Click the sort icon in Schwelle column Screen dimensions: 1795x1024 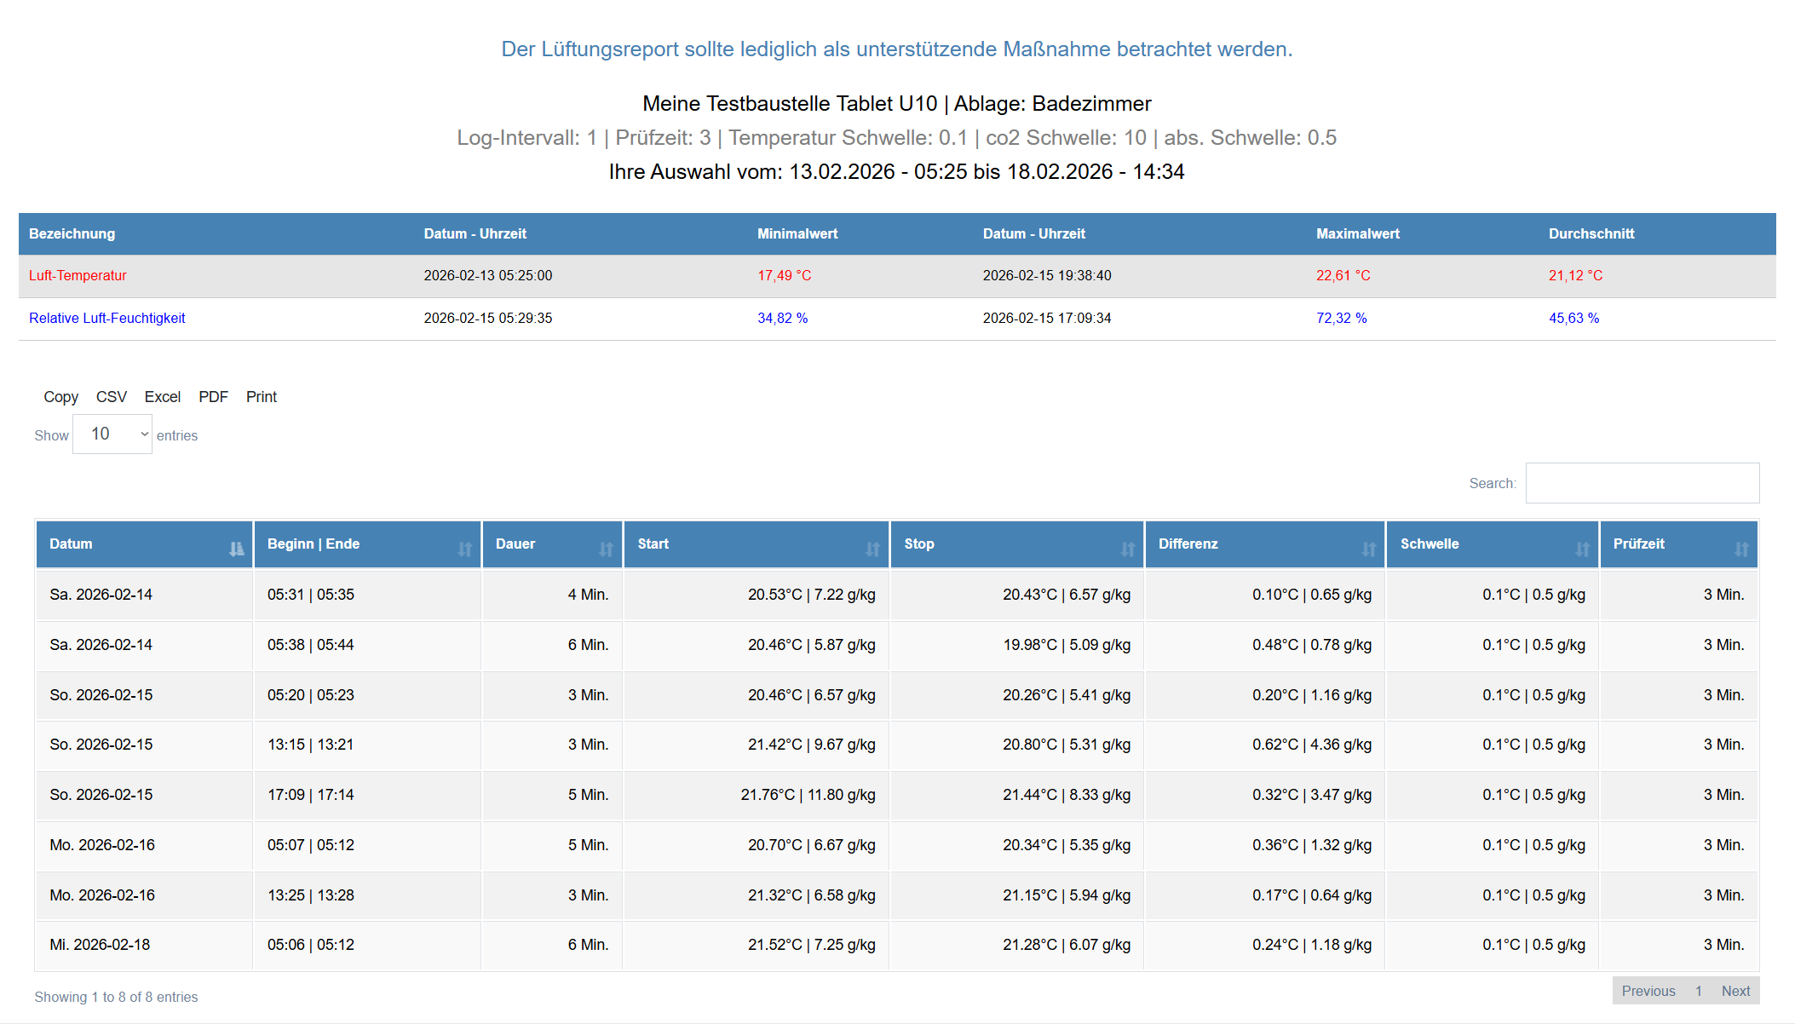[x=1582, y=549]
